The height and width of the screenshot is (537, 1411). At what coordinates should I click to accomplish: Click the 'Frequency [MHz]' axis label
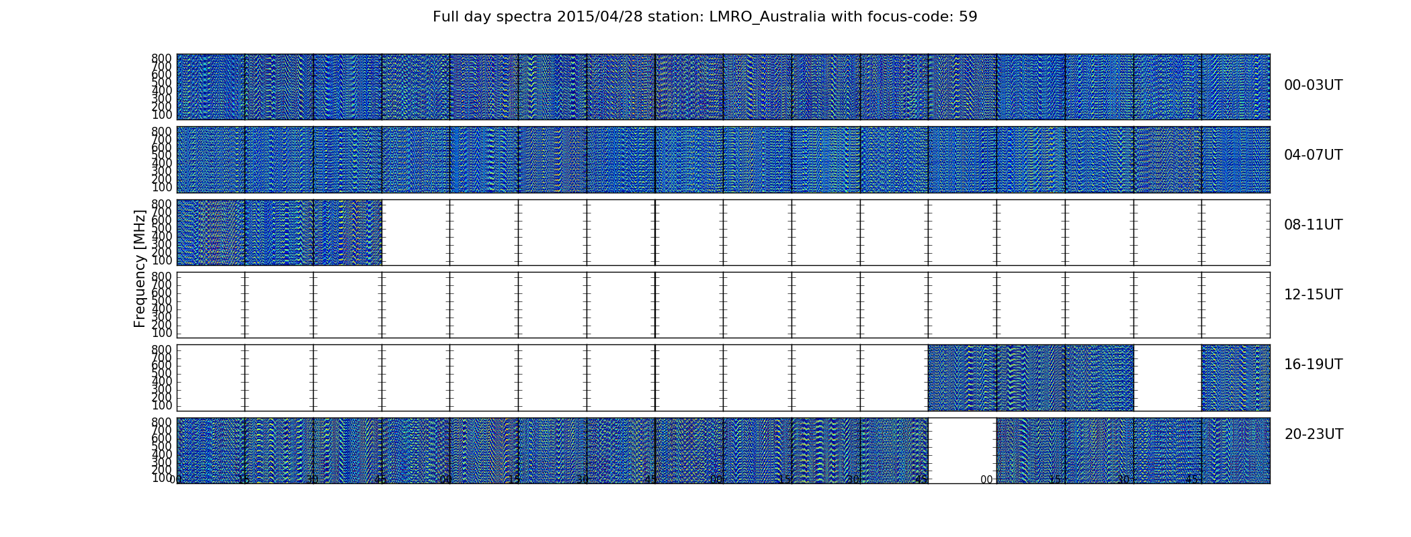click(x=140, y=268)
